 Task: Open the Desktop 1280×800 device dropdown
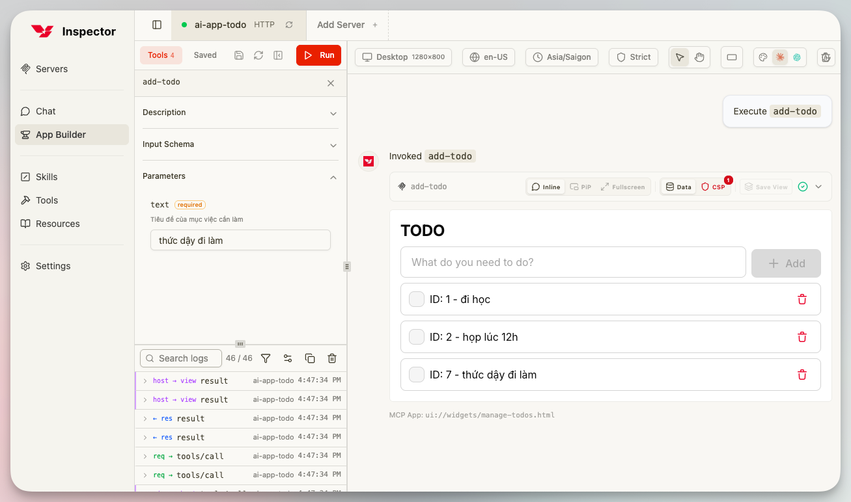[x=404, y=57]
